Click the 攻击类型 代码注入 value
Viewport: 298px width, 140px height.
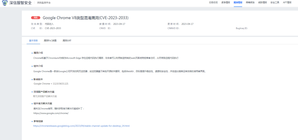pyautogui.click(x=49, y=24)
